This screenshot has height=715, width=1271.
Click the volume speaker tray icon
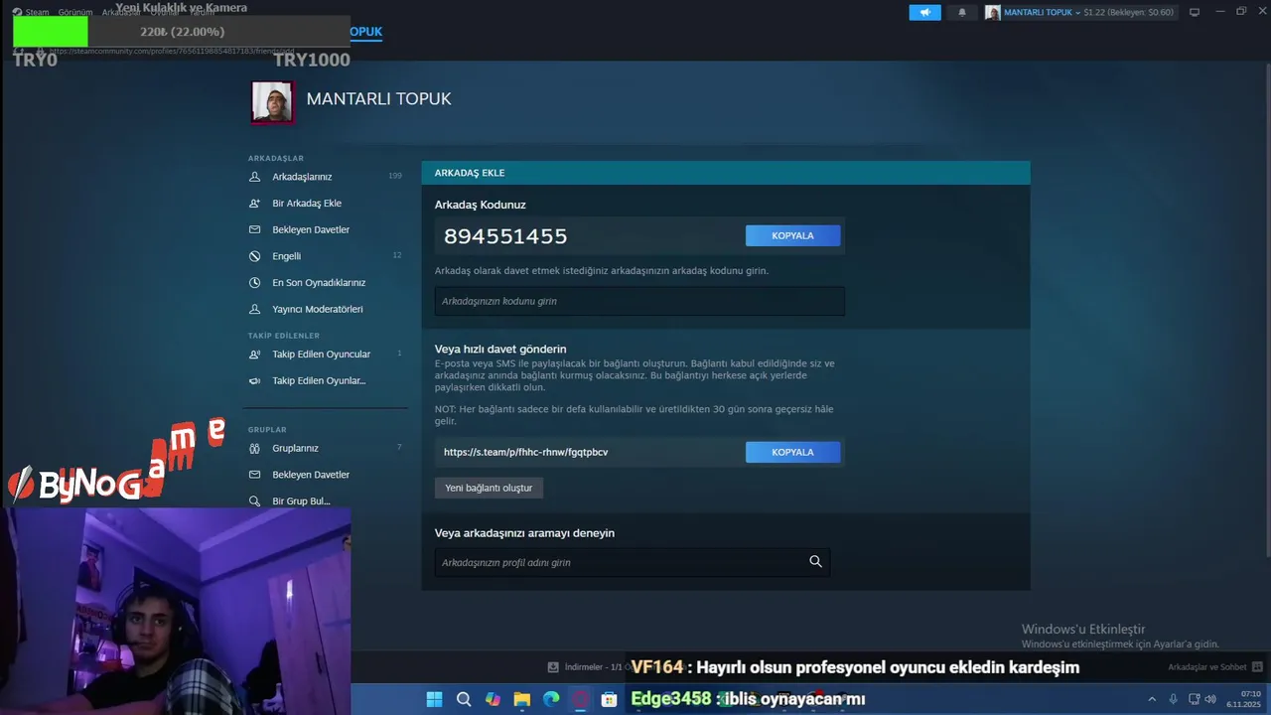tap(1210, 699)
